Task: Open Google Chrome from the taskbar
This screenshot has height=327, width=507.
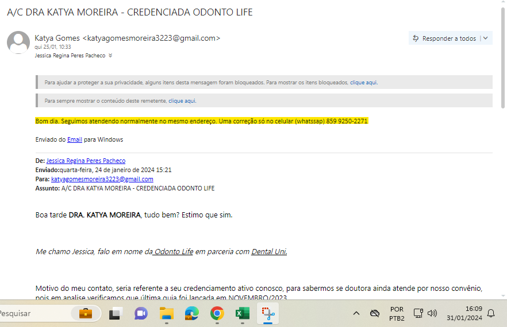Action: 217,313
